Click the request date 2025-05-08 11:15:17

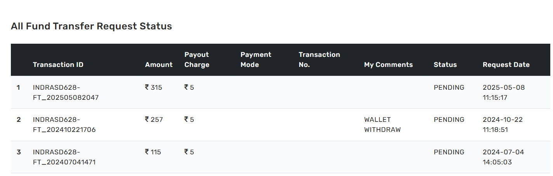point(503,92)
